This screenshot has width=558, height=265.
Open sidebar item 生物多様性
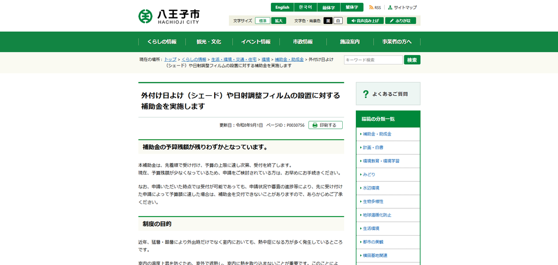[x=388, y=201]
